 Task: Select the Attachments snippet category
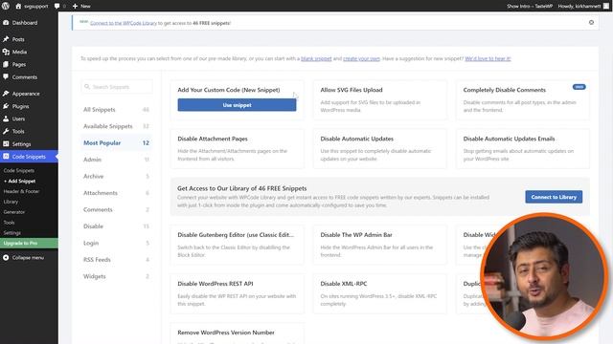116,193
